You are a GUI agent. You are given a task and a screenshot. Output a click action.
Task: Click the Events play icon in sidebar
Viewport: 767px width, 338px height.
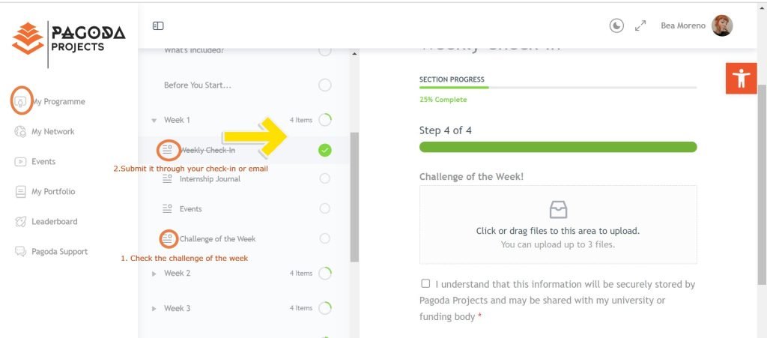(x=20, y=161)
